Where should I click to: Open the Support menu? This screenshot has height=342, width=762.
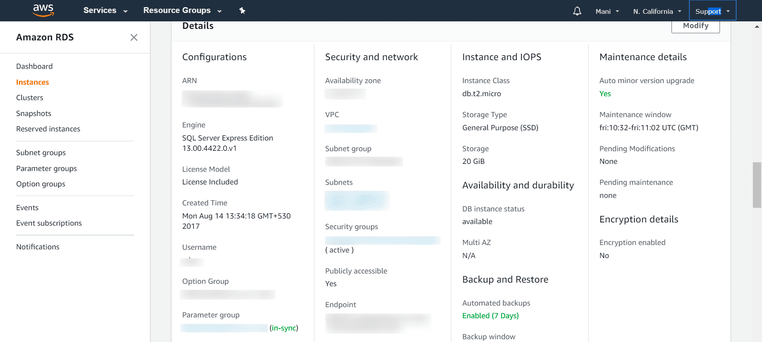pyautogui.click(x=712, y=11)
